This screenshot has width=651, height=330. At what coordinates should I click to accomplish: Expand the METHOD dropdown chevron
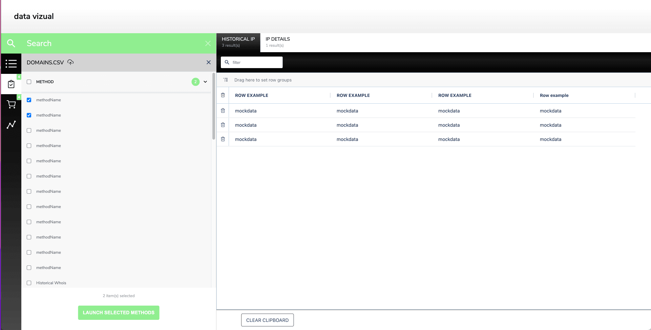(205, 82)
